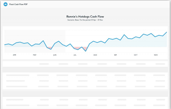Click the JUL label on chart axis

(75, 55)
